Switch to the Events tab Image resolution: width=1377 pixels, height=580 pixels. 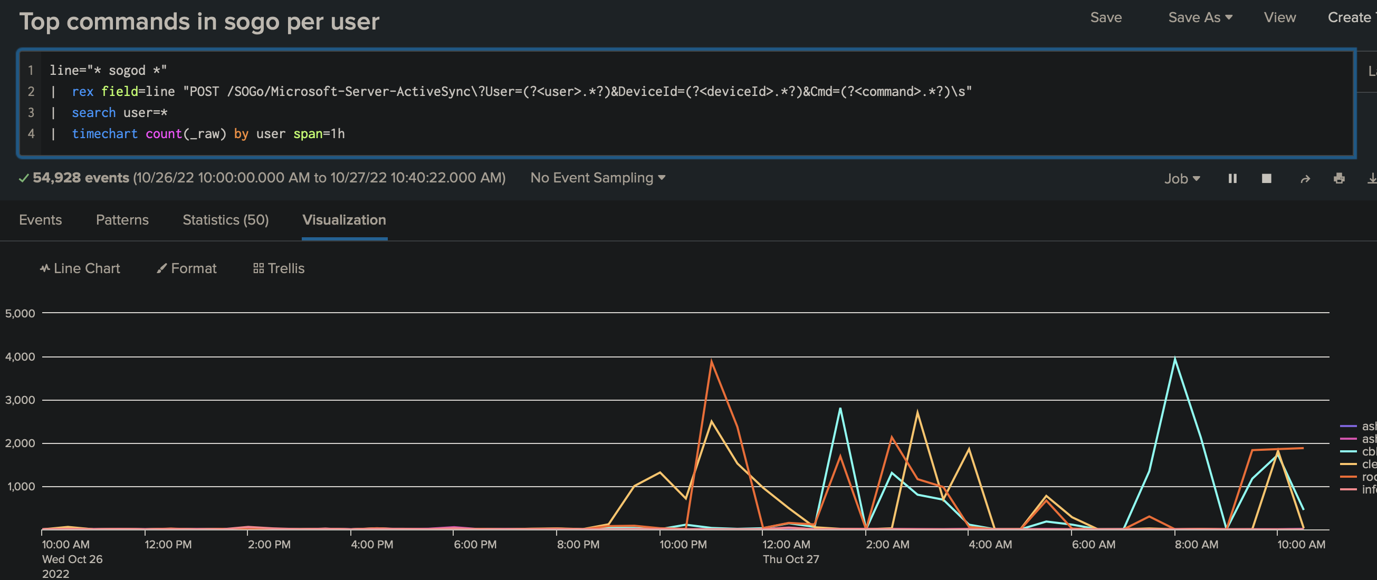40,220
